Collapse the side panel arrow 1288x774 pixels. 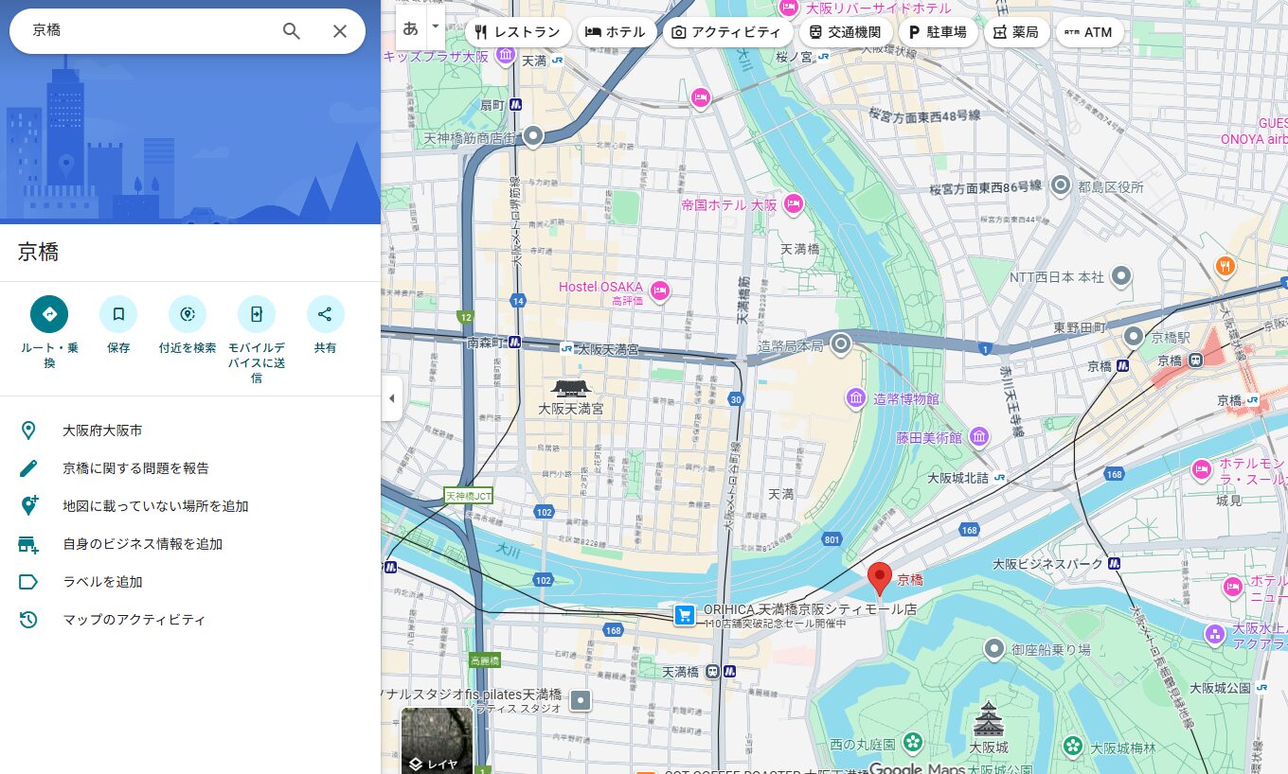pyautogui.click(x=391, y=398)
